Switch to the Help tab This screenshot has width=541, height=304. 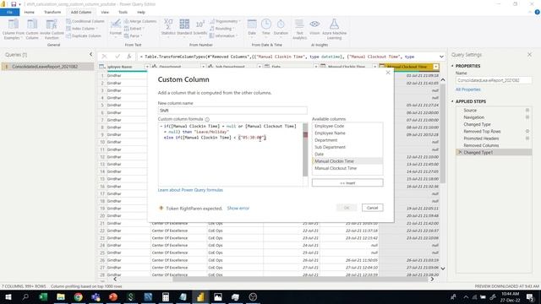coord(141,12)
